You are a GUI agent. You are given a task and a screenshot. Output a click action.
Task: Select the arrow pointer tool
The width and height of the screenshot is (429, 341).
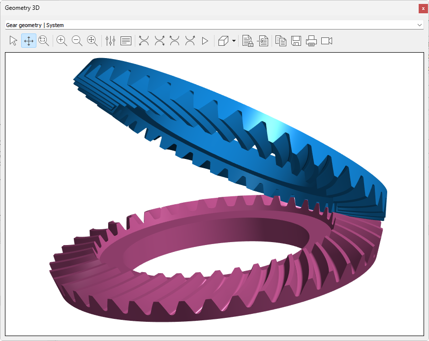coord(13,41)
